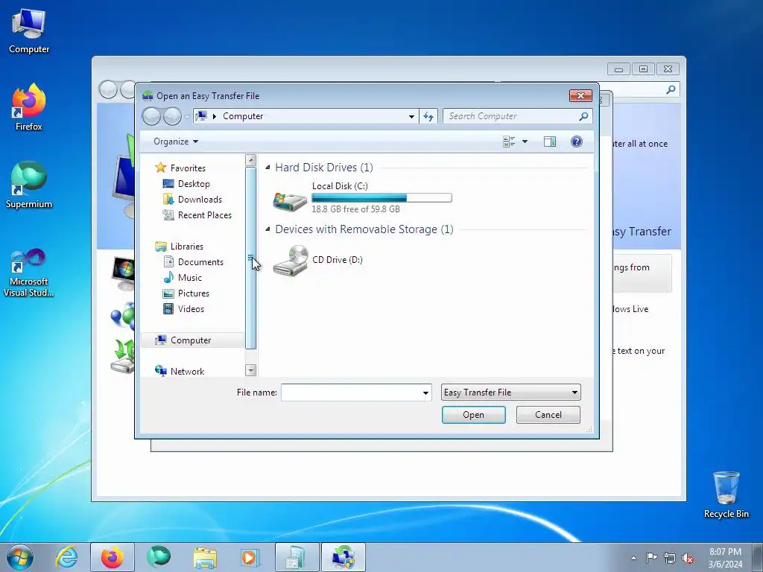The image size is (763, 572).
Task: Go to Downloads in Favorites
Action: 200,200
